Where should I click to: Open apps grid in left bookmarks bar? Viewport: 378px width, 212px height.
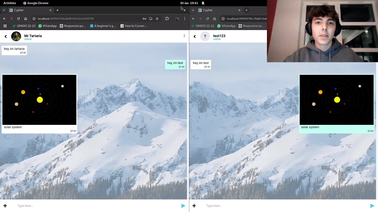(x=5, y=26)
